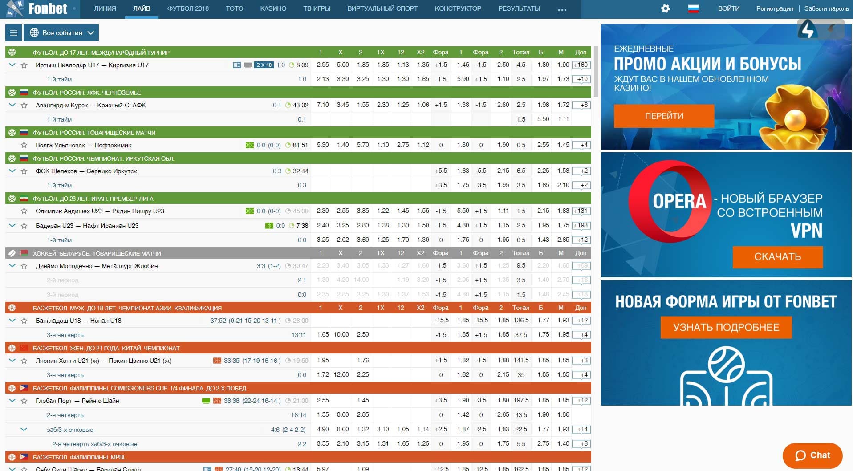
Task: Switch to the ЛАЙВ tab
Action: pyautogui.click(x=142, y=8)
